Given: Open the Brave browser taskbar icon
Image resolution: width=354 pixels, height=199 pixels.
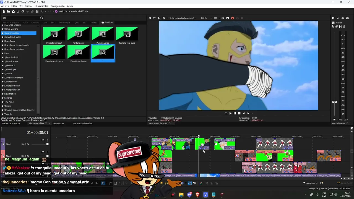Looking at the screenshot, I should pos(197,195).
